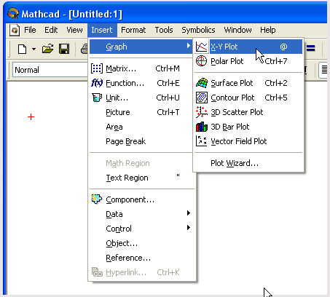Image resolution: width=330 pixels, height=297 pixels.
Task: Click the Component puzzle piece icon
Action: [97, 199]
